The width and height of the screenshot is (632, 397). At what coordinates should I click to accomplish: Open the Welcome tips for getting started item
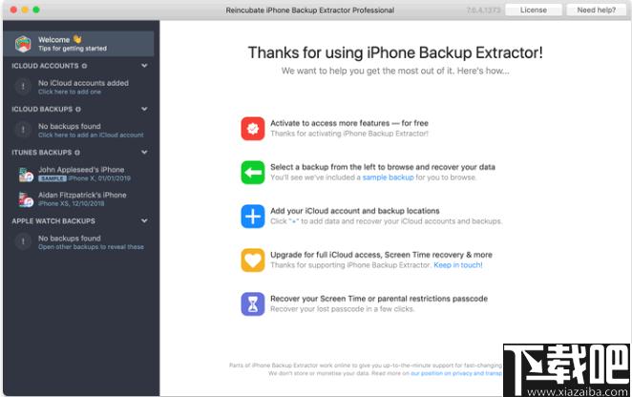[78, 44]
